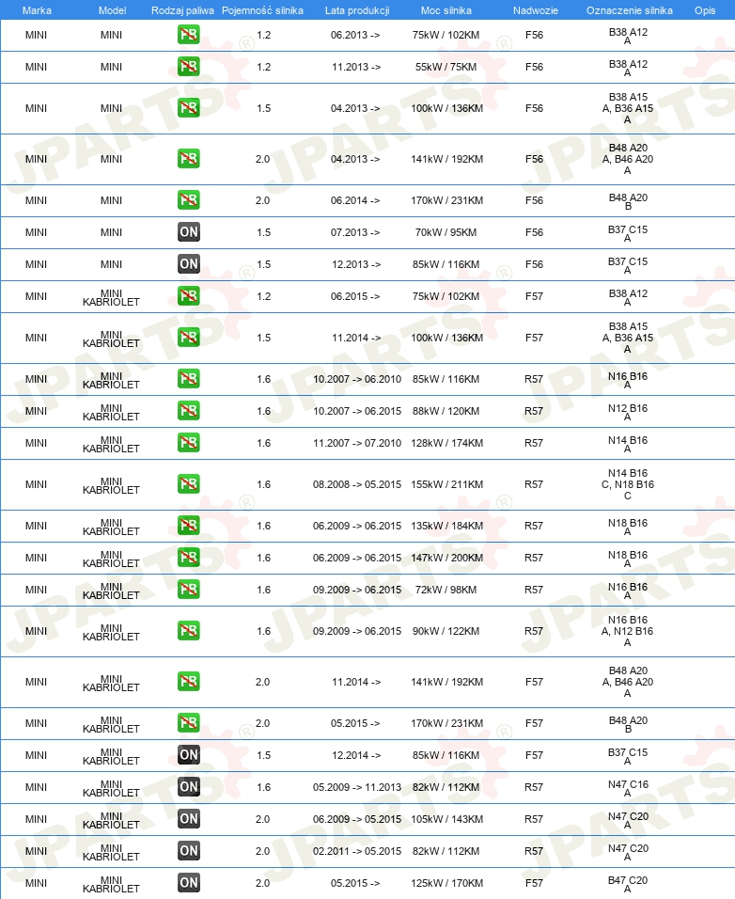Viewport: 735px width, 899px height.
Task: Click the 135kW / 184KM power cell
Action: point(446,526)
